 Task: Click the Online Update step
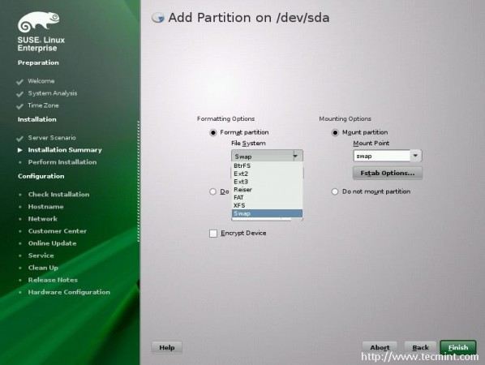tap(52, 243)
